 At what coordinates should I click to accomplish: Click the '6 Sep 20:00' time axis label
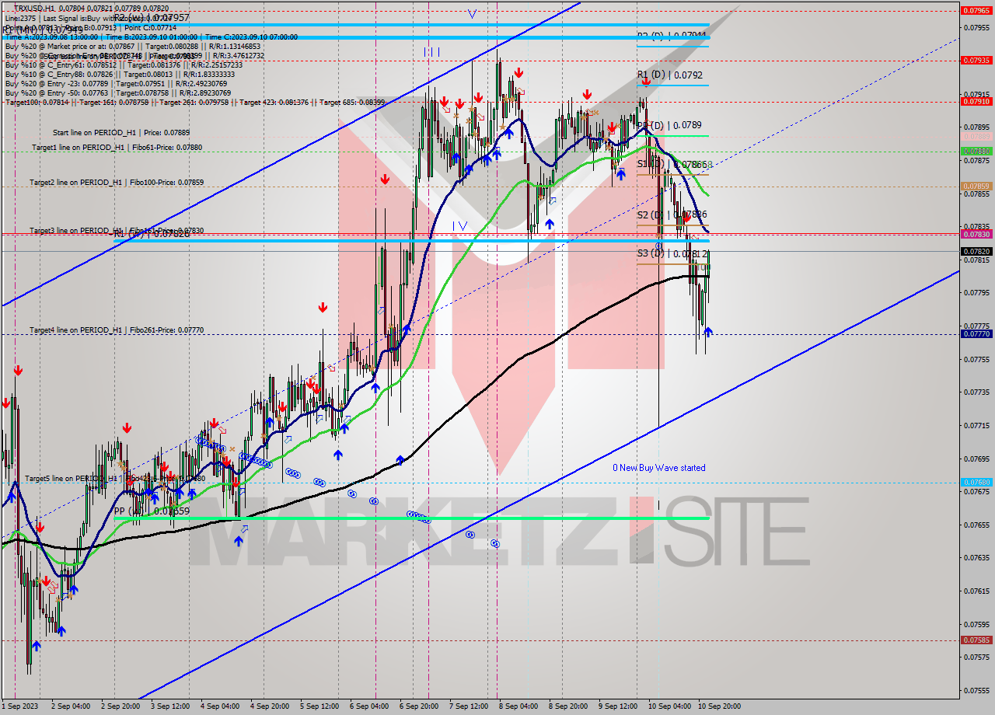click(420, 706)
